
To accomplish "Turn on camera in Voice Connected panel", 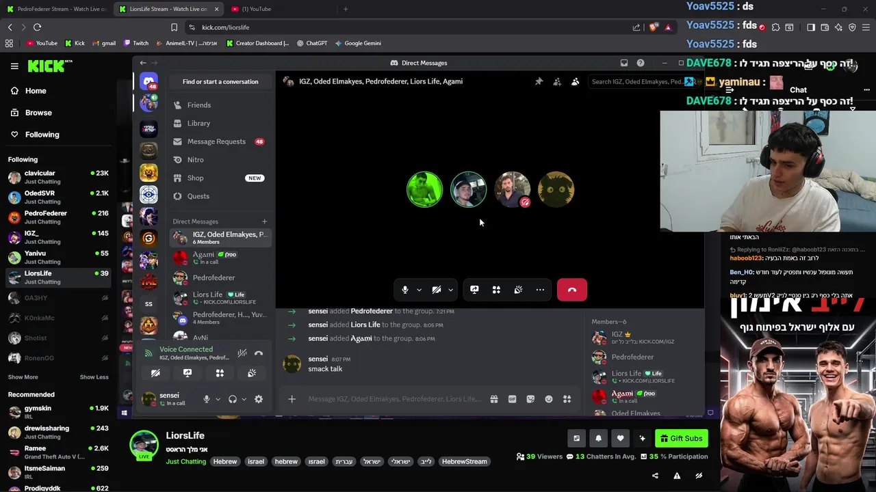I will point(155,373).
